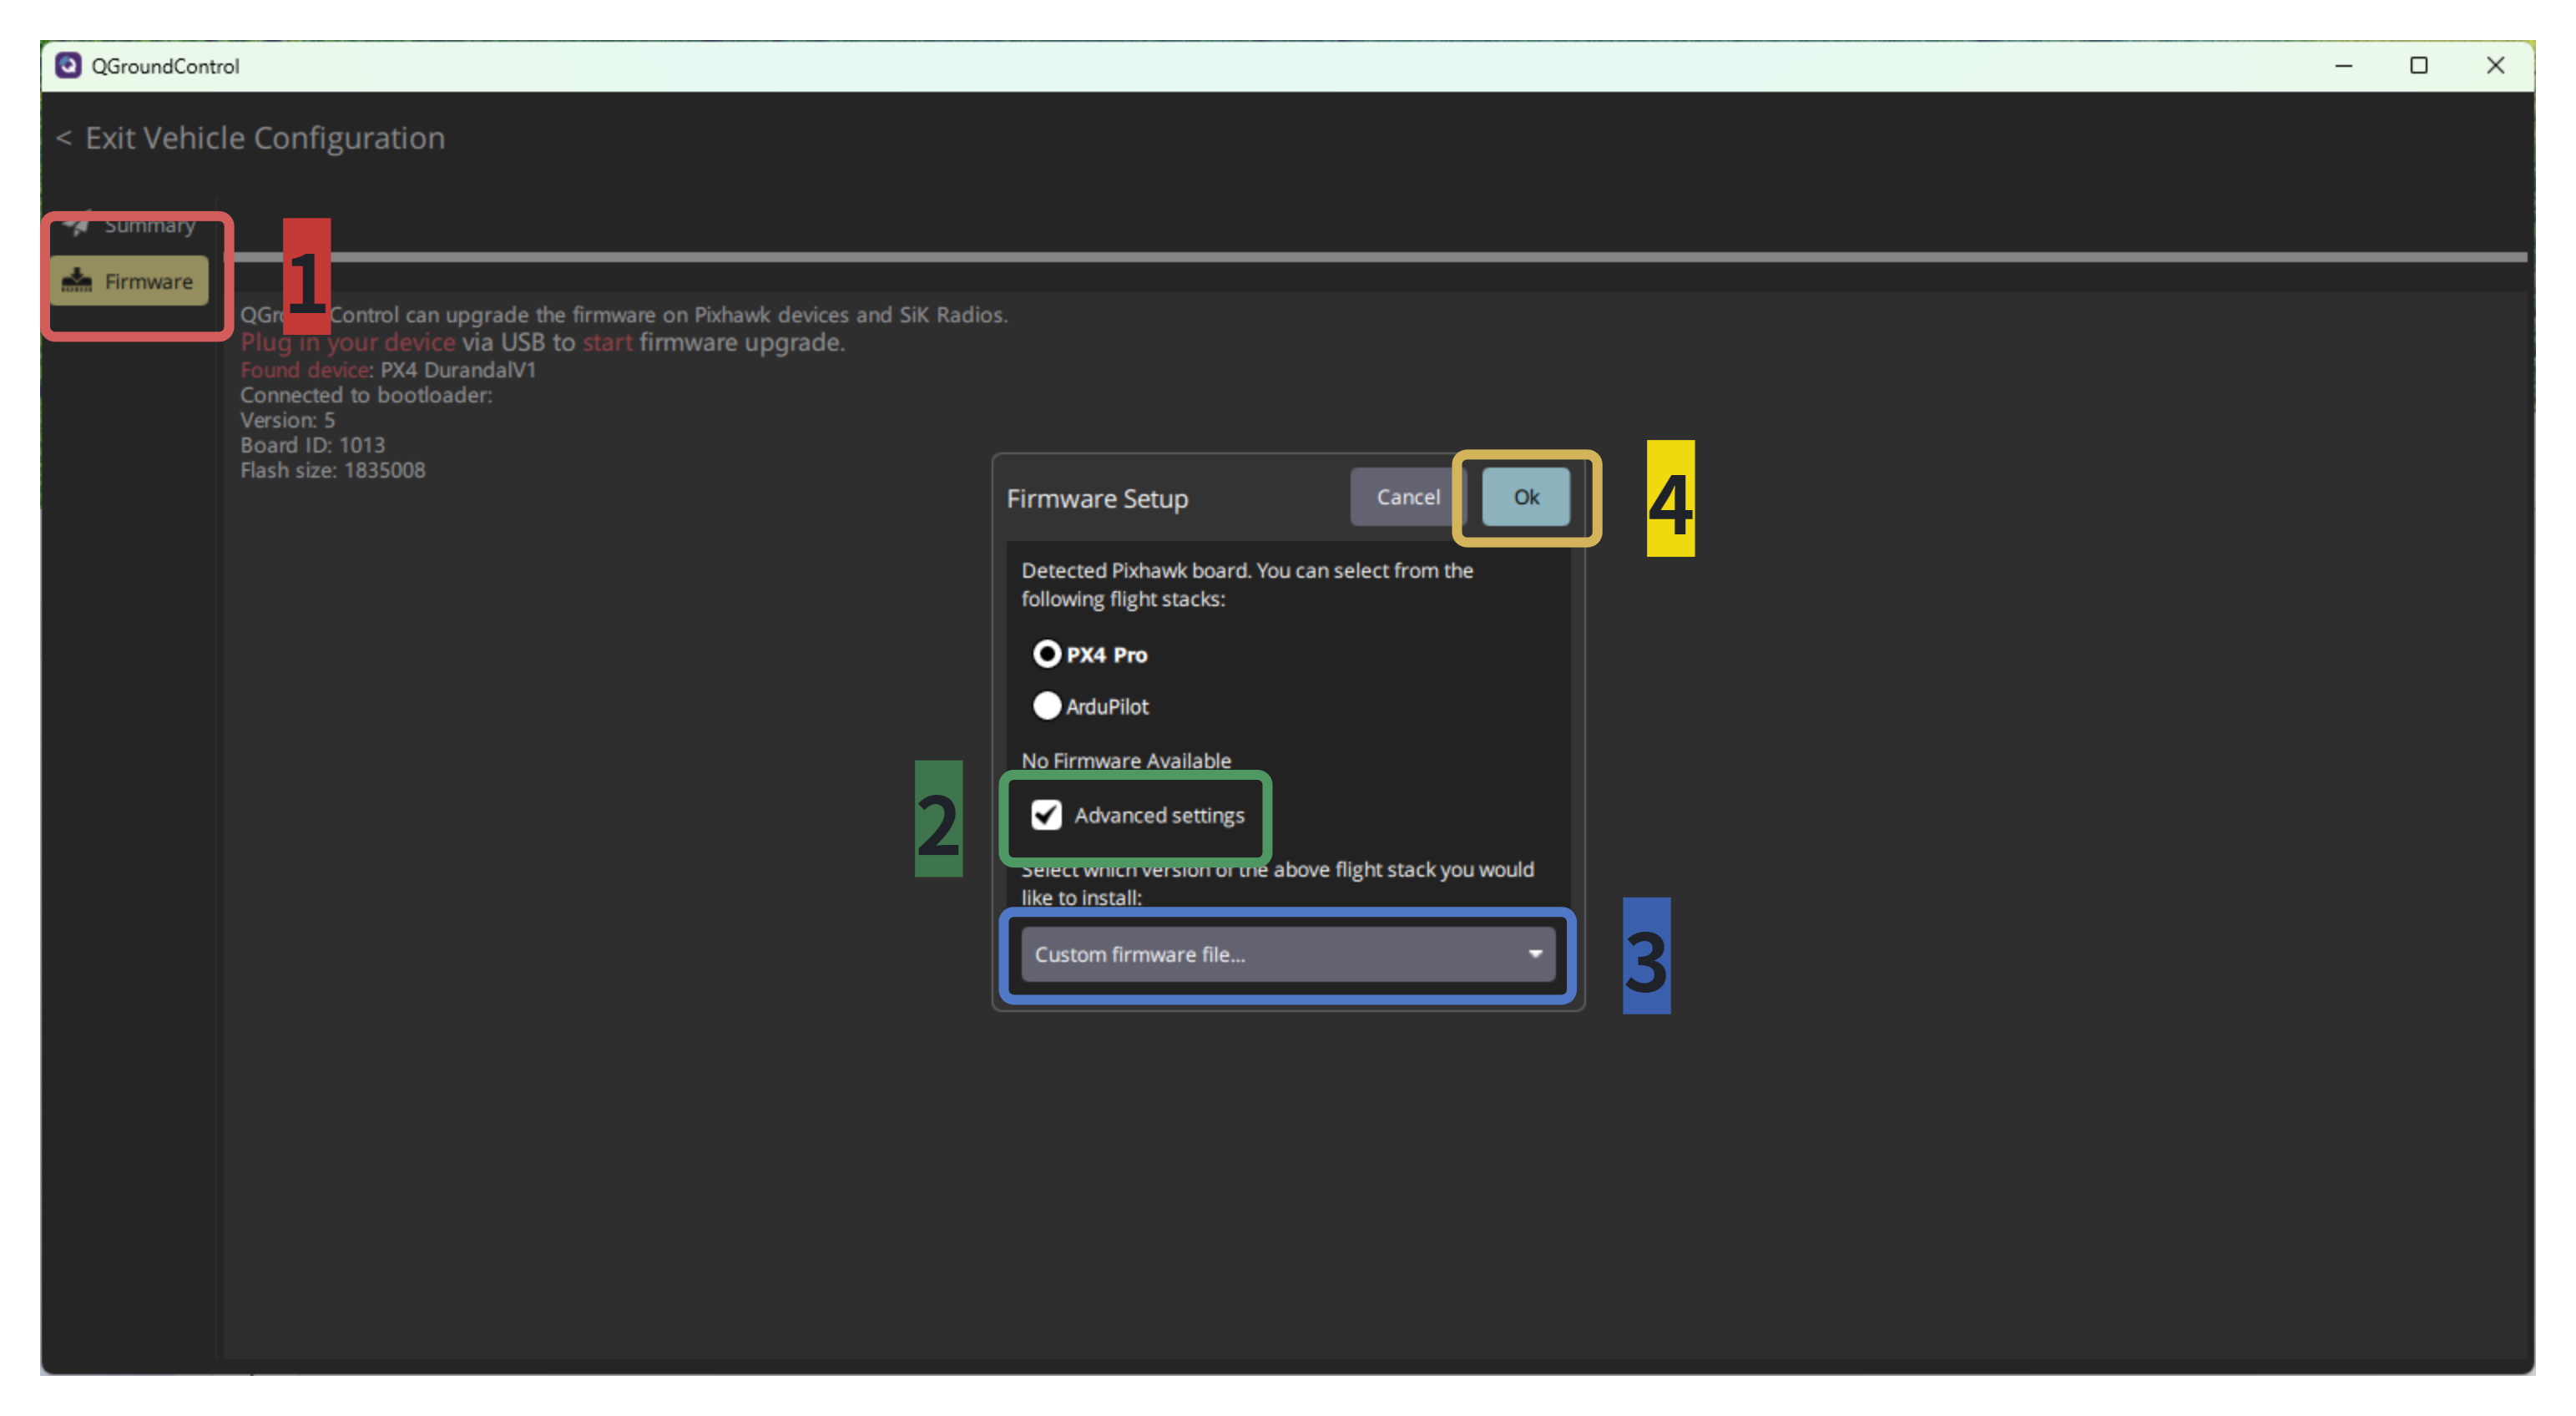Click the Advanced settings label text
Screen dimensions: 2576x1416
(x=1159, y=815)
